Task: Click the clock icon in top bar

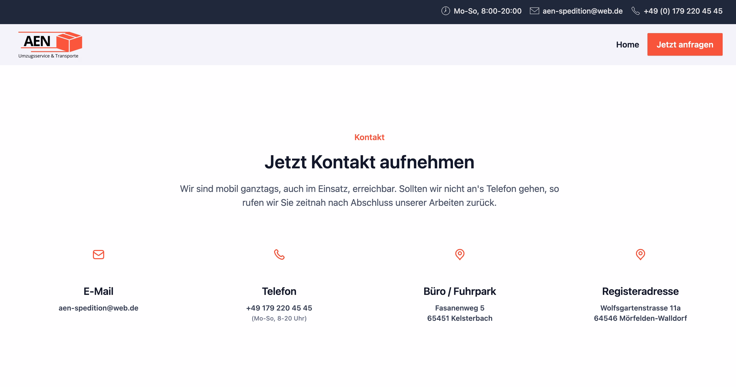Action: (x=446, y=11)
